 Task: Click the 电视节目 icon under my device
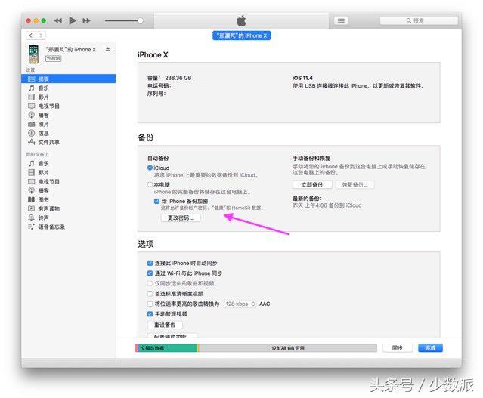point(32,181)
